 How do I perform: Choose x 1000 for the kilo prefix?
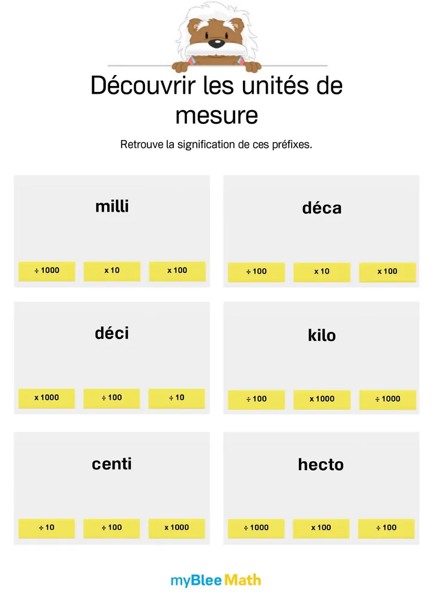pos(322,399)
